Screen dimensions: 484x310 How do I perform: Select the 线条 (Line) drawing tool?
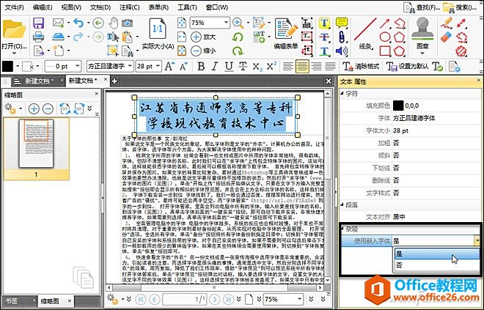click(x=366, y=33)
